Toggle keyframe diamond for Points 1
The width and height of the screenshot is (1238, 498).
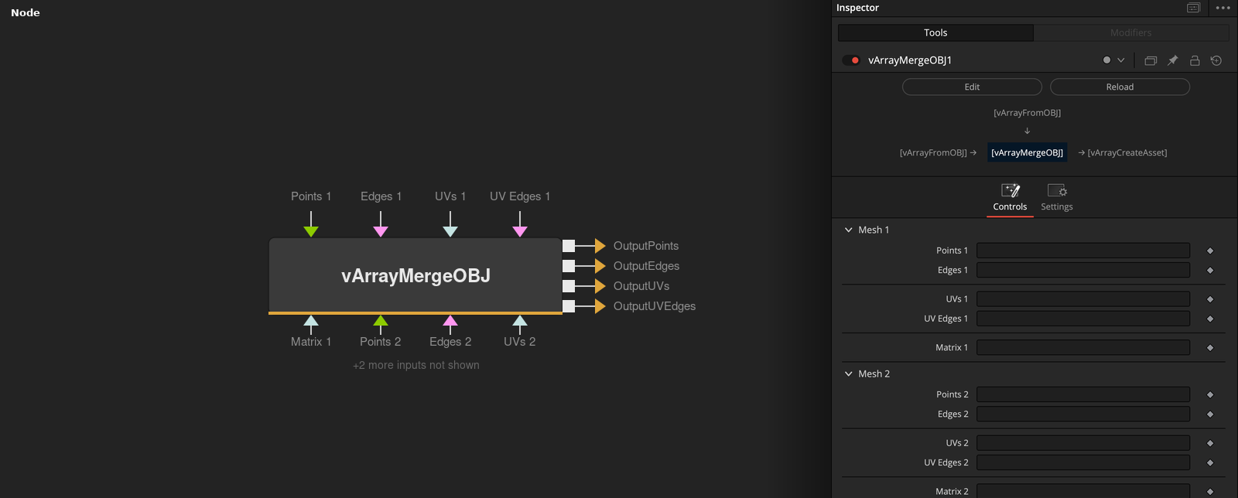tap(1210, 251)
